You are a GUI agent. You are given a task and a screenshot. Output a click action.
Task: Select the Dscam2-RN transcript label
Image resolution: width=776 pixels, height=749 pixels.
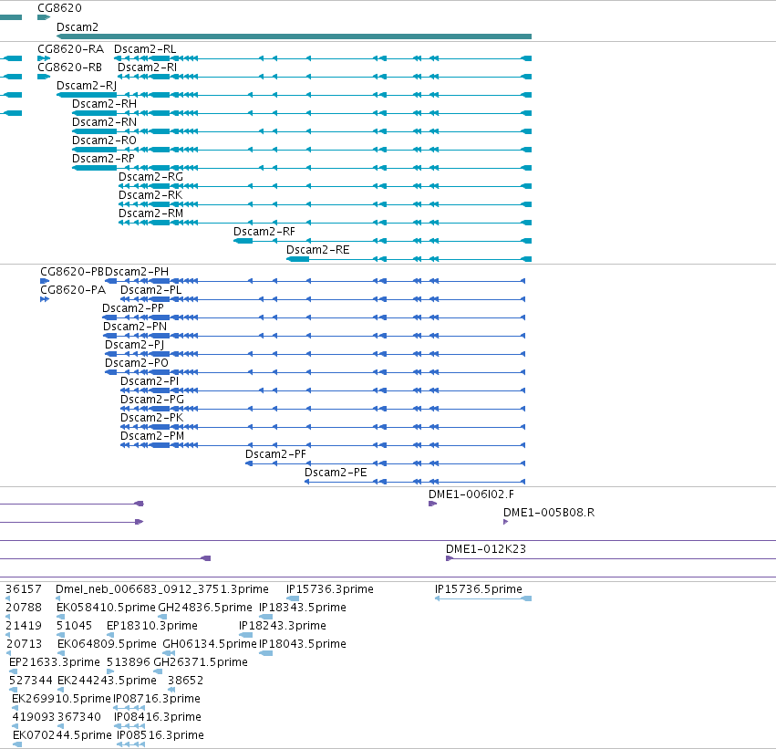105,122
